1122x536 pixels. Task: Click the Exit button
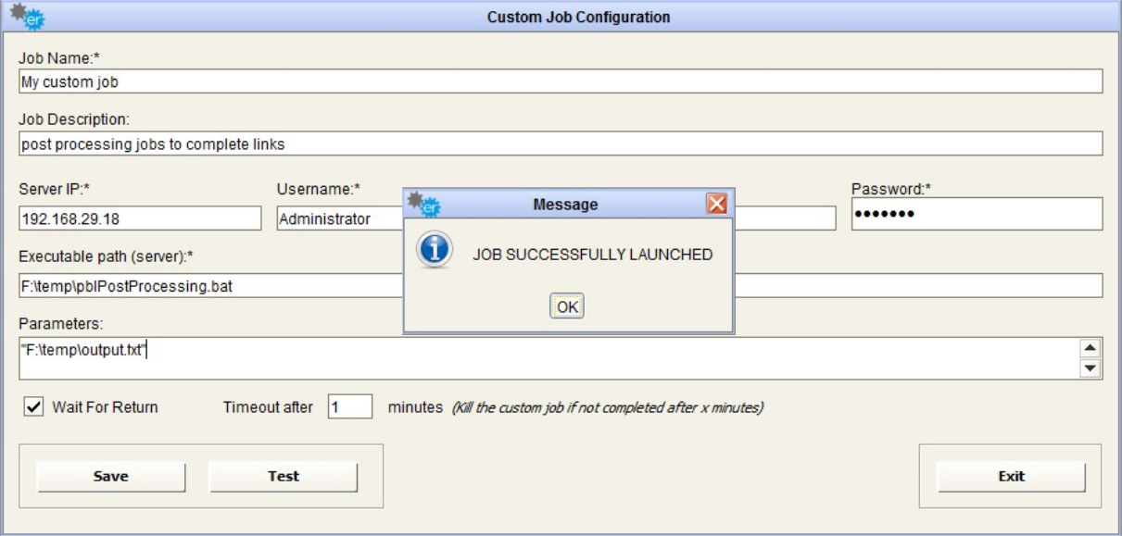[x=1011, y=477]
